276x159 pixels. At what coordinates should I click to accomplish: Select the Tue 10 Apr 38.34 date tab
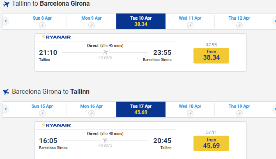[141, 21]
